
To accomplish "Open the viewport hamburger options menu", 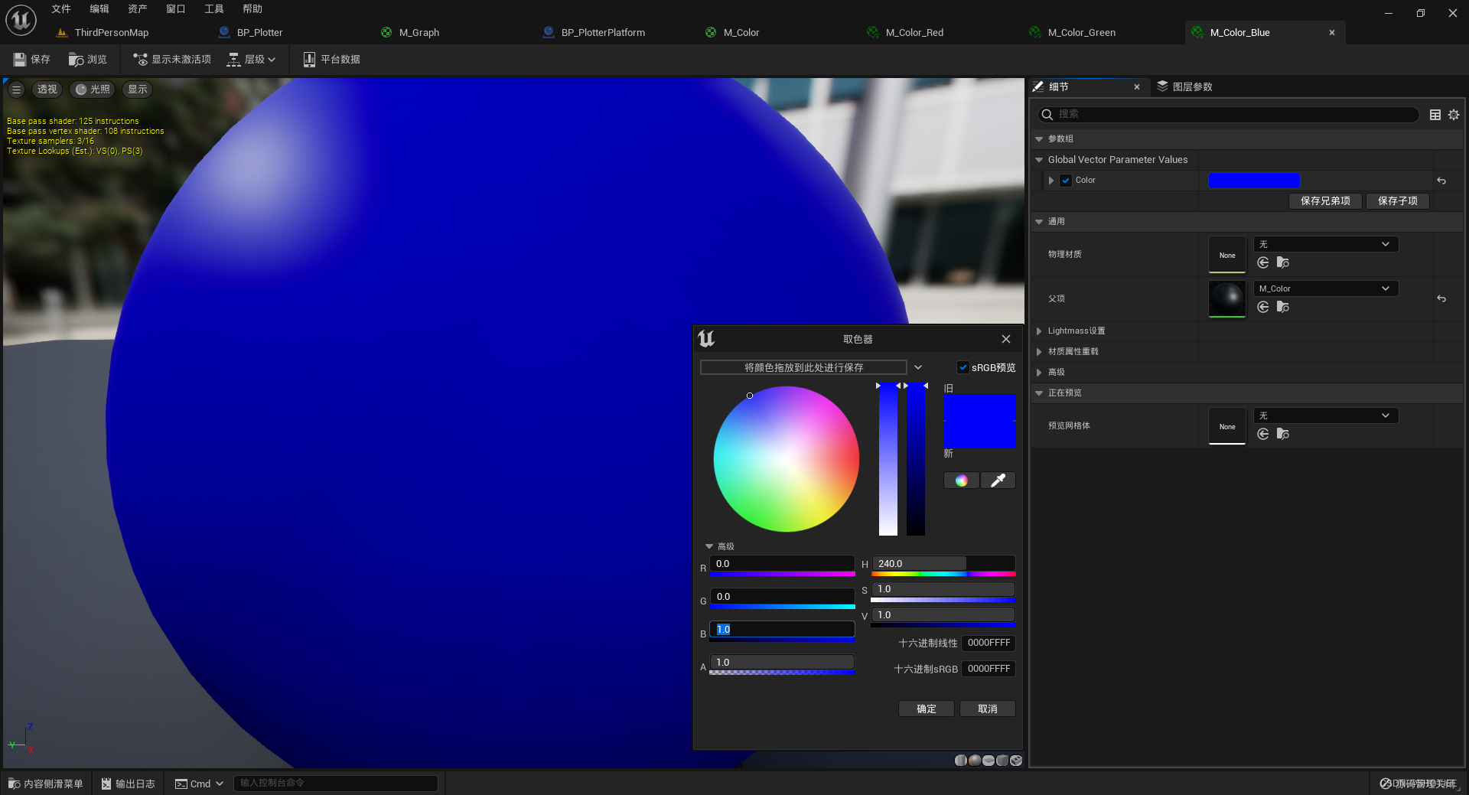I will coord(16,90).
